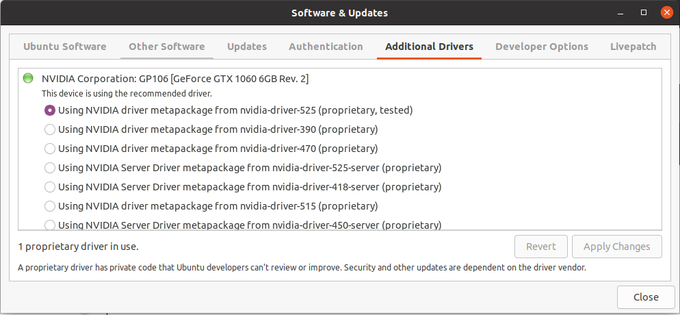The image size is (680, 315).
Task: Pick the nvidia-driver-450-server radio option
Action: [50, 224]
